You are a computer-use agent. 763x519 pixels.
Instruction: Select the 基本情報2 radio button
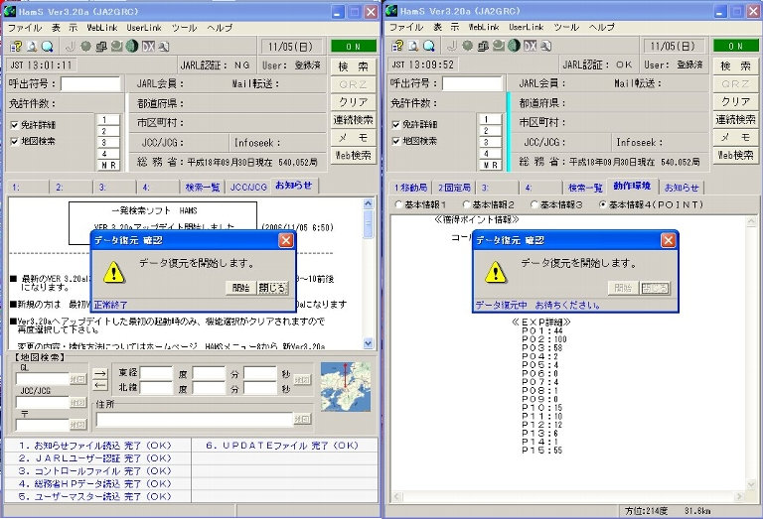467,204
